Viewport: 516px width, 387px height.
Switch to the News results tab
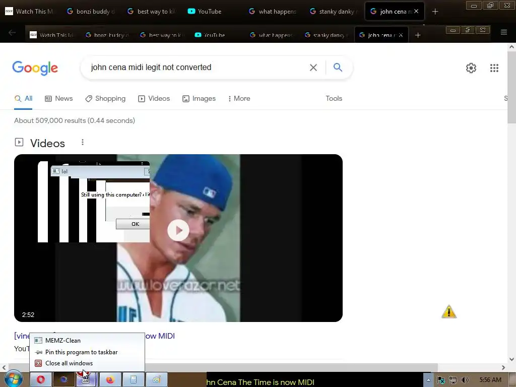click(59, 98)
